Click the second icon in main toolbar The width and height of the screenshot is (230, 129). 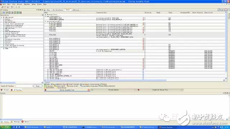click(x=5, y=7)
